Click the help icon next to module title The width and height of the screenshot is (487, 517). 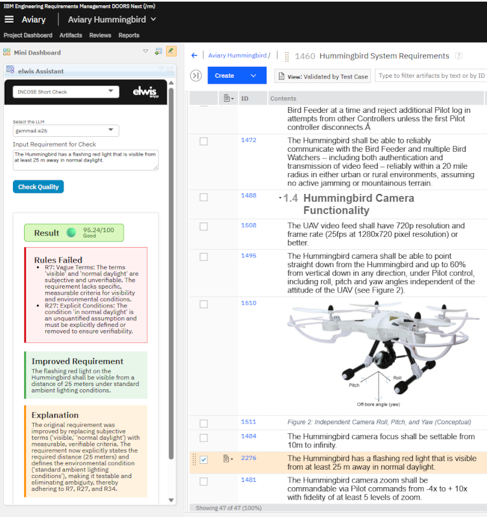click(459, 56)
